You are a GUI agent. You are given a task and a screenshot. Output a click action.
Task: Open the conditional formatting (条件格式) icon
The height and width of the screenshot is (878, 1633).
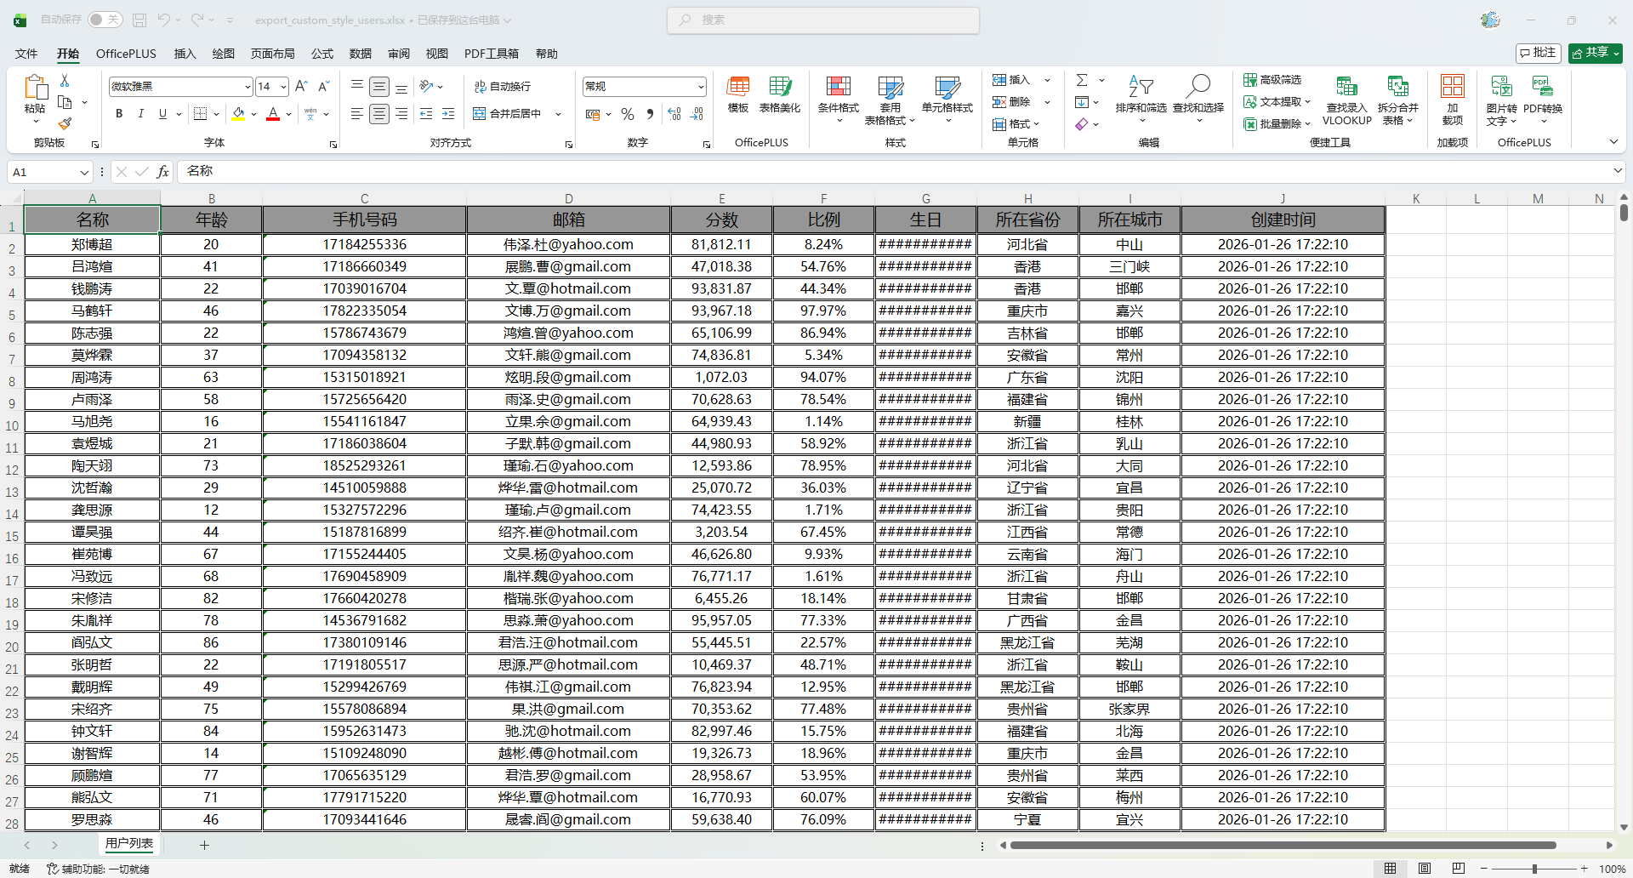coord(838,87)
